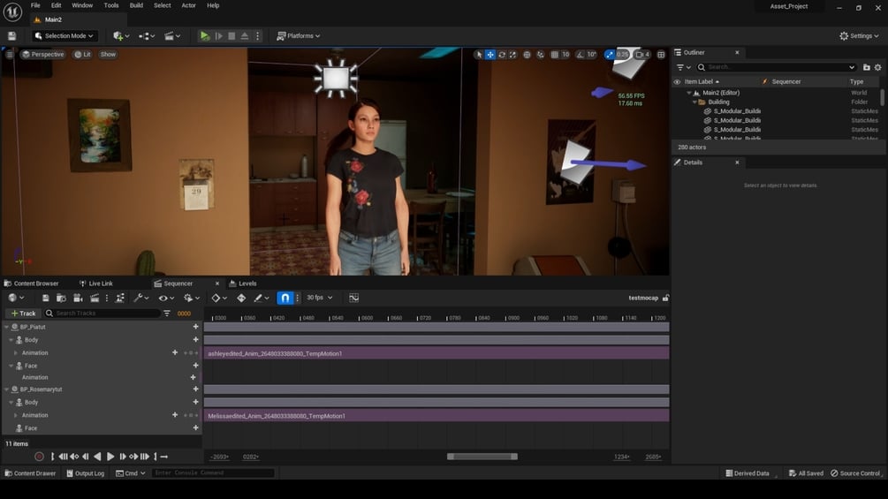Switch to the Content Browser tab
888x499 pixels.
(x=32, y=284)
